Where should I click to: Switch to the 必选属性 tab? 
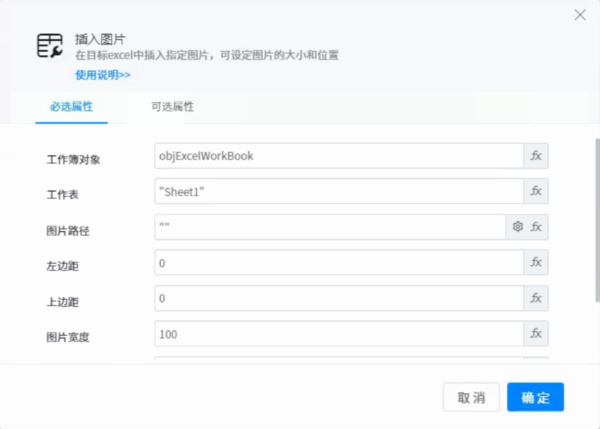pos(72,107)
